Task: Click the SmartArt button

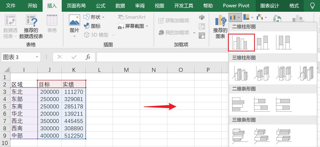Action: click(x=132, y=17)
